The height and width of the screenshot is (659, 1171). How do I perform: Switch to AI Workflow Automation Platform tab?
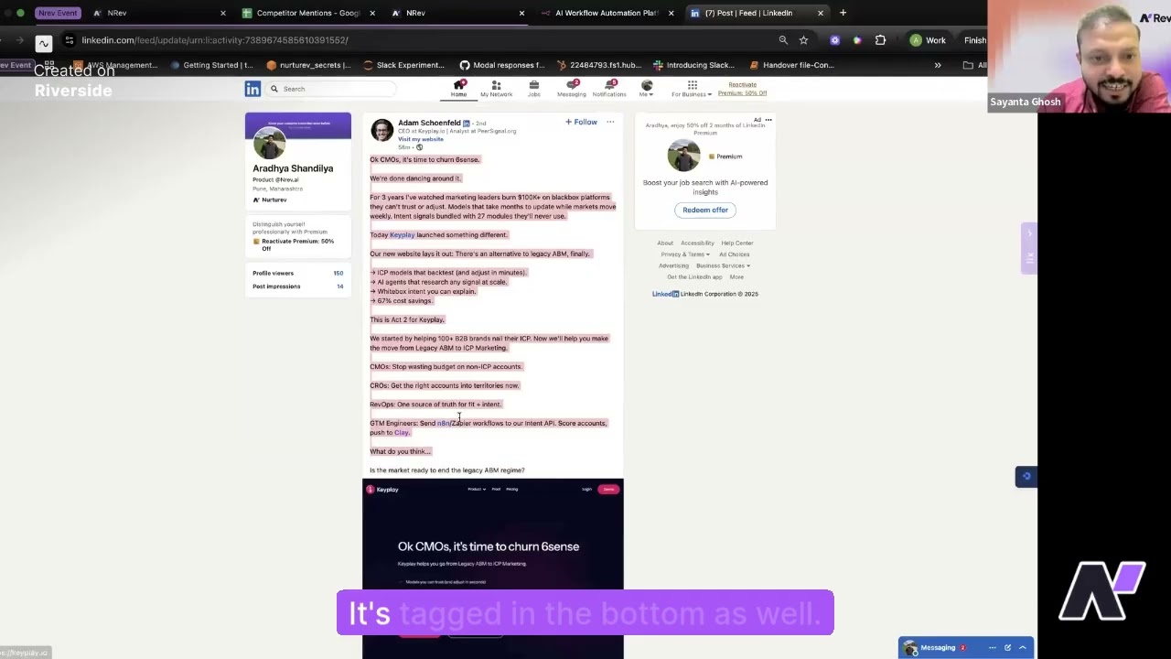(607, 13)
